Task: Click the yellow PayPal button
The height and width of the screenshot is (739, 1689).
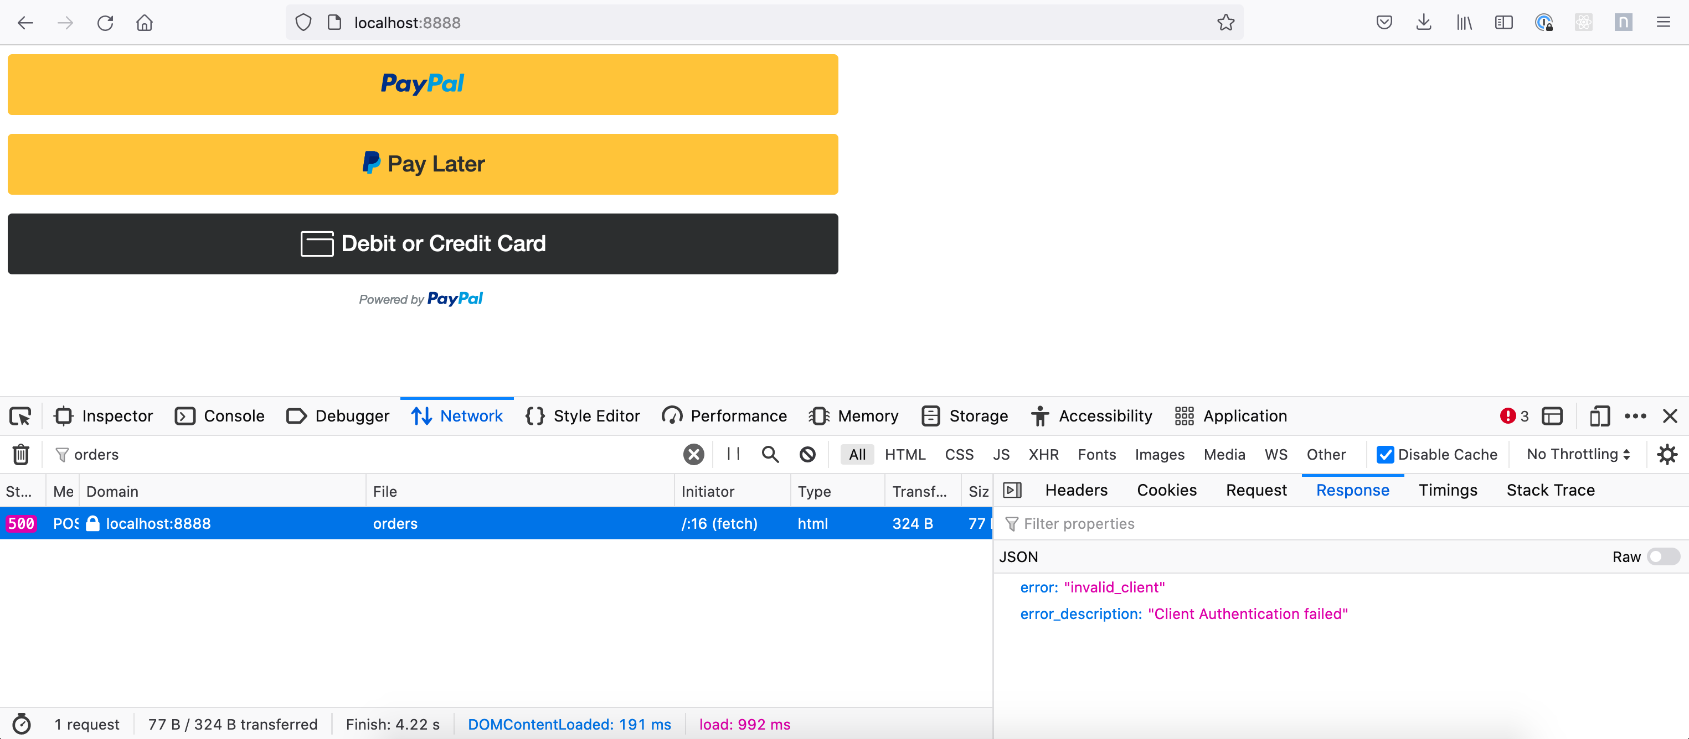Action: point(423,85)
